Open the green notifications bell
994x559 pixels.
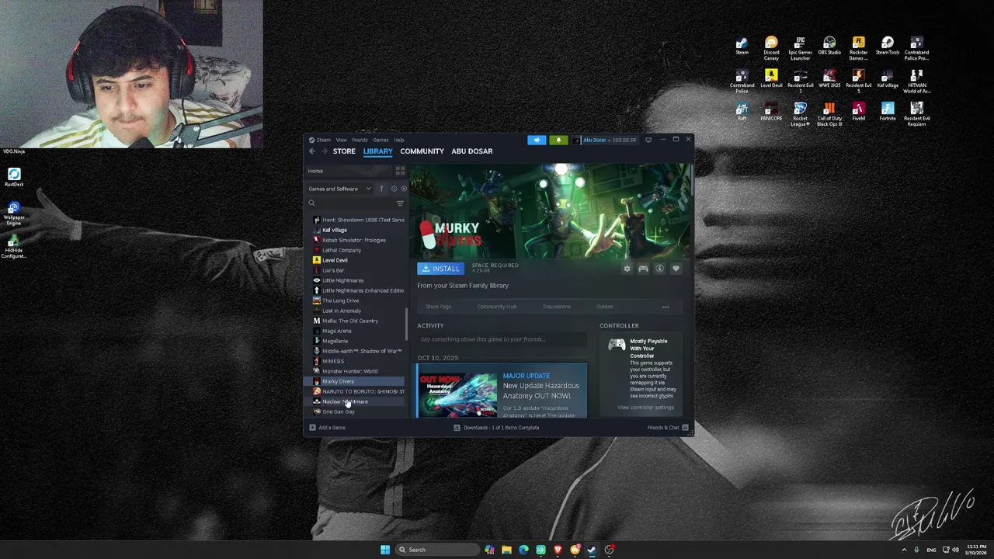coord(558,140)
